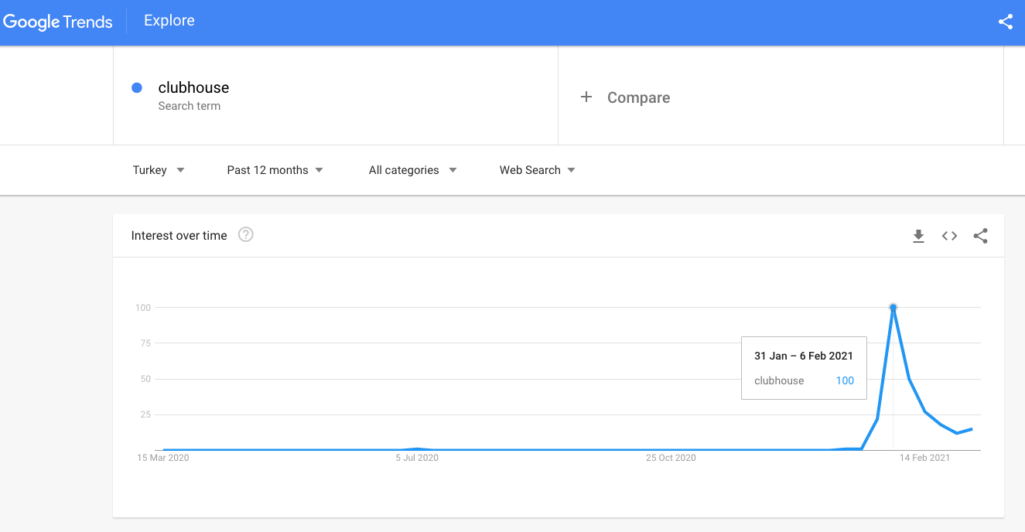
Task: Click the '14 Feb 2021' axis label
Action: [924, 458]
